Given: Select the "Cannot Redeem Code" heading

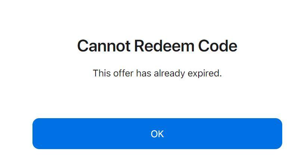Looking at the screenshot, I should pos(157,46).
